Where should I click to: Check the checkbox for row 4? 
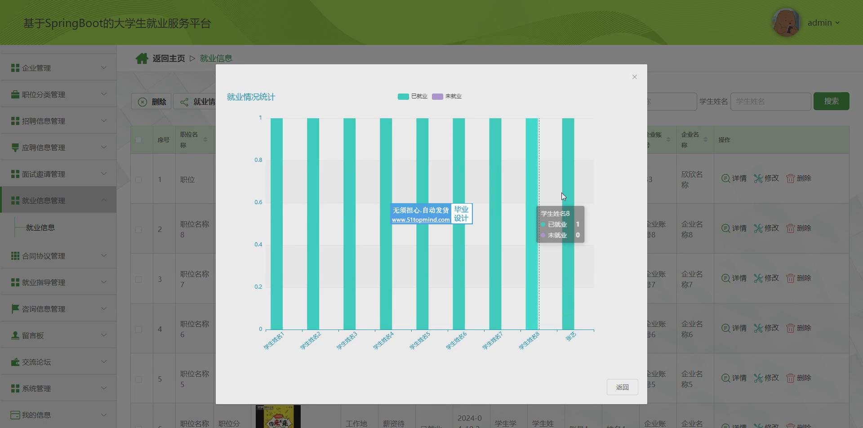pos(138,329)
